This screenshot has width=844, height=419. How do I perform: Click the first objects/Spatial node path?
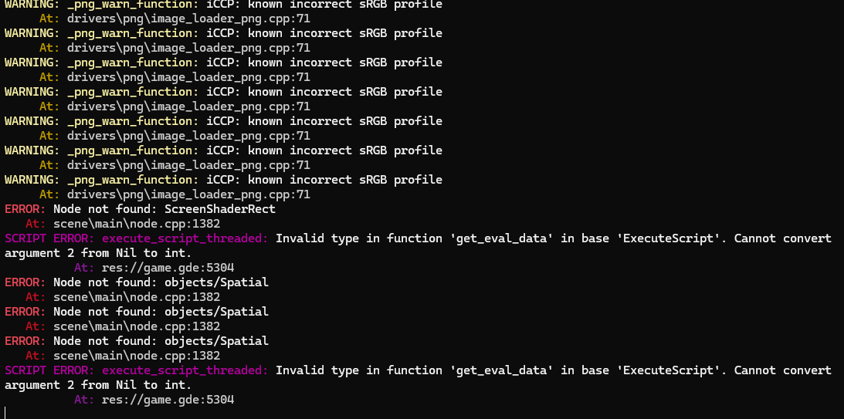click(216, 282)
